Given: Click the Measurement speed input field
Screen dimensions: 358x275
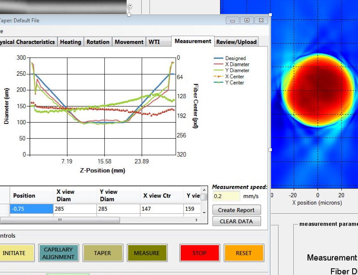Looking at the screenshot, I should 226,196.
